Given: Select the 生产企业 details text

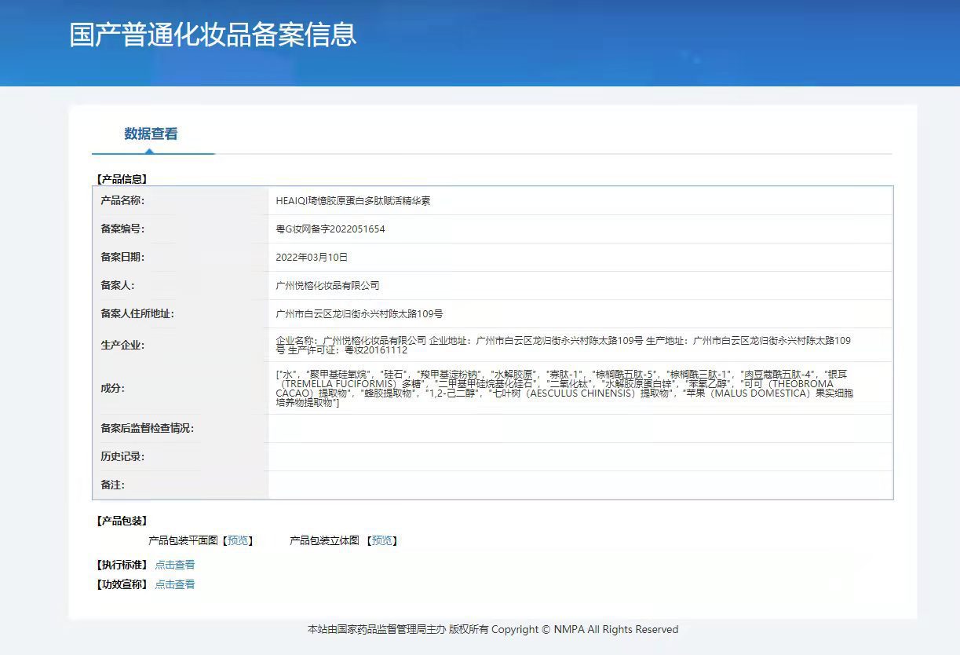Looking at the screenshot, I should click(x=564, y=346).
